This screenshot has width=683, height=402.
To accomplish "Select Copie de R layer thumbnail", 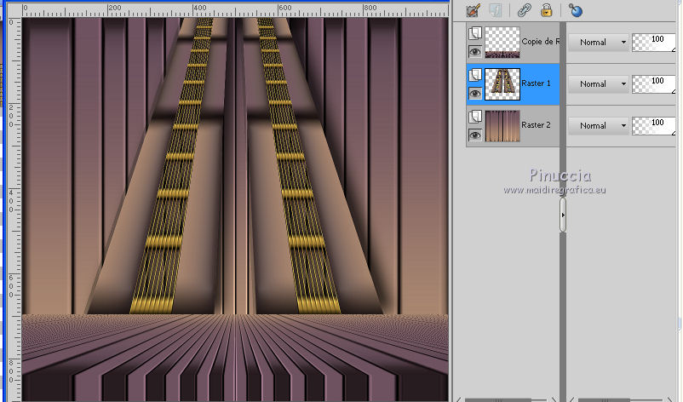I will click(502, 43).
